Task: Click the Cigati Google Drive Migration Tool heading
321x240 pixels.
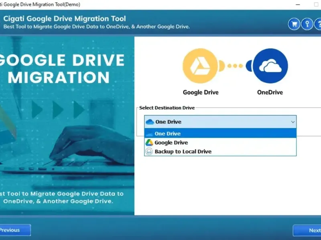Action: click(x=65, y=18)
